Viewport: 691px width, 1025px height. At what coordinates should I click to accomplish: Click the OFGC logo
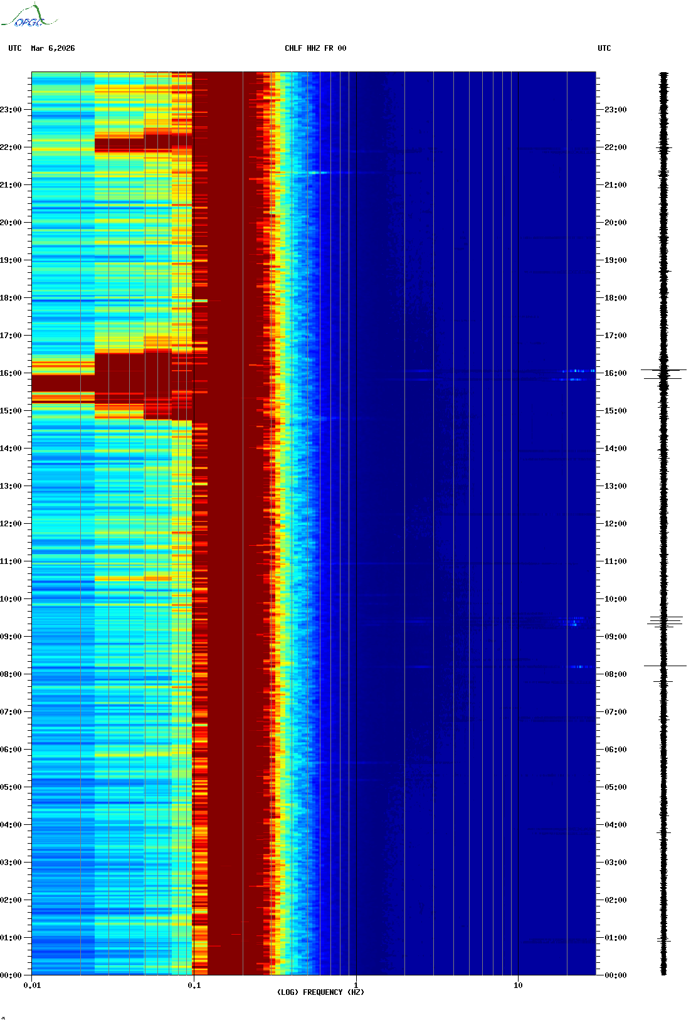(29, 16)
